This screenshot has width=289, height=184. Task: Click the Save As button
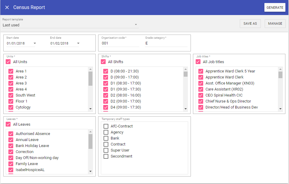(x=250, y=23)
